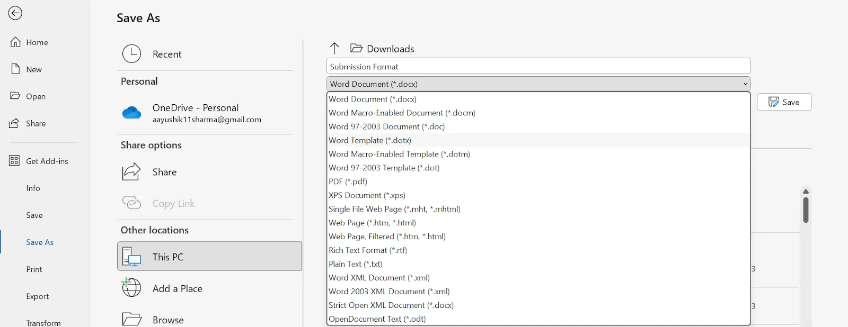The height and width of the screenshot is (327, 848).
Task: Click the Open folder icon in sidebar
Action: point(15,96)
